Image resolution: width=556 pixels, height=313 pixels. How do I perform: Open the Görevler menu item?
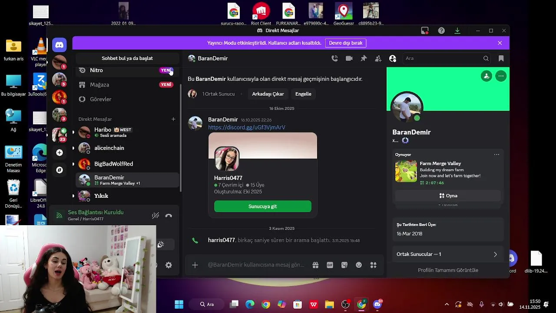[x=127, y=99]
